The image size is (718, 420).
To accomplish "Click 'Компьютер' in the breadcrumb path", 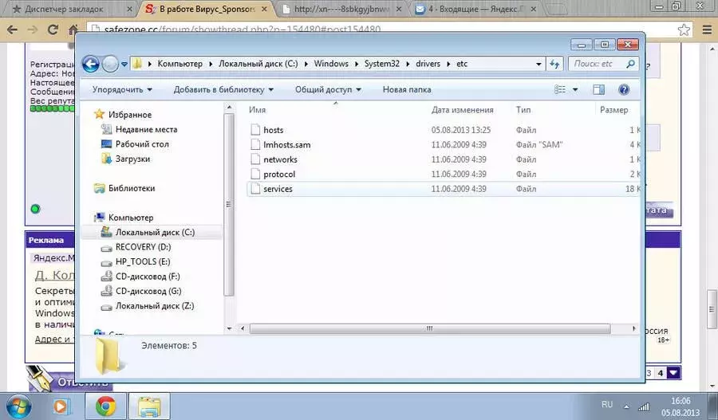I will [x=180, y=64].
